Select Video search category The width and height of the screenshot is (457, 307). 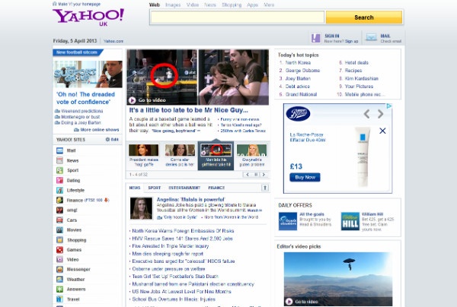(x=193, y=5)
